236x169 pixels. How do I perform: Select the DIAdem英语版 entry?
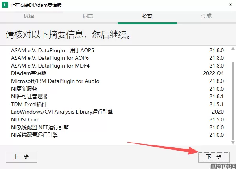pos(117,73)
